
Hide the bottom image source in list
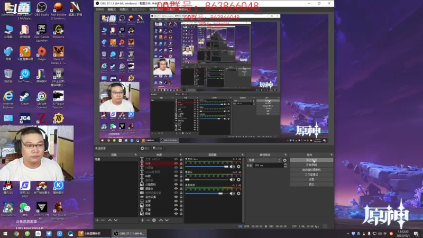point(176,214)
